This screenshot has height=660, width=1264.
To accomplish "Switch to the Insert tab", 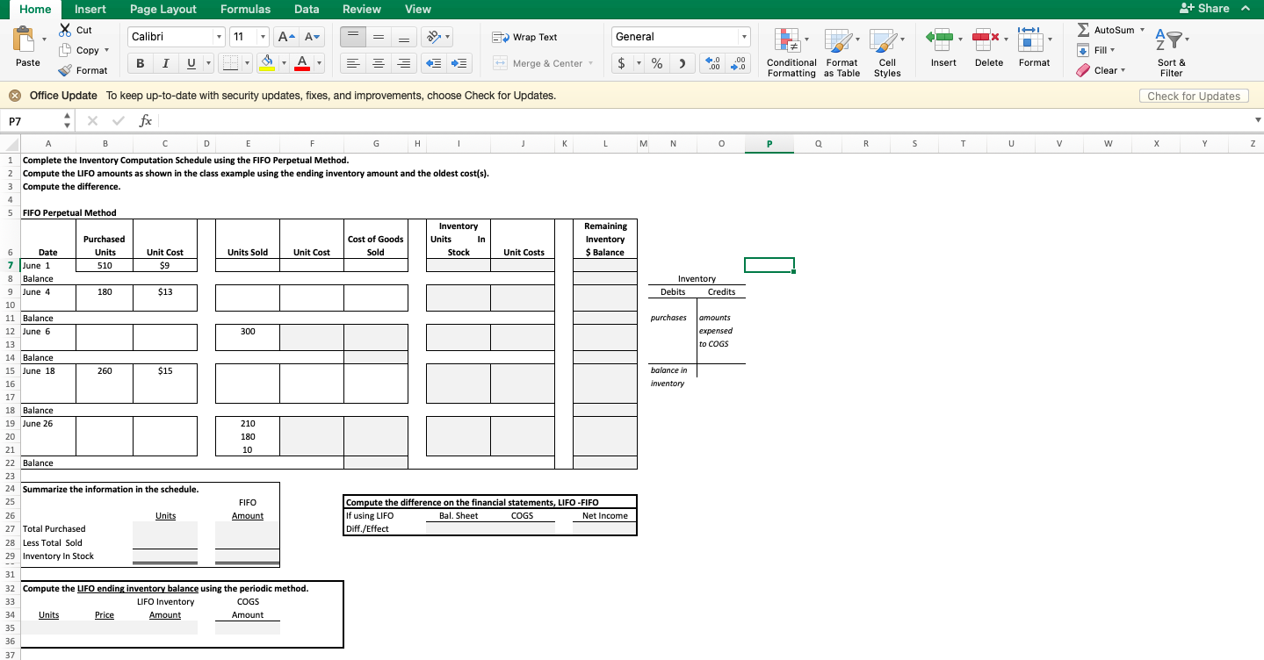I will point(90,9).
